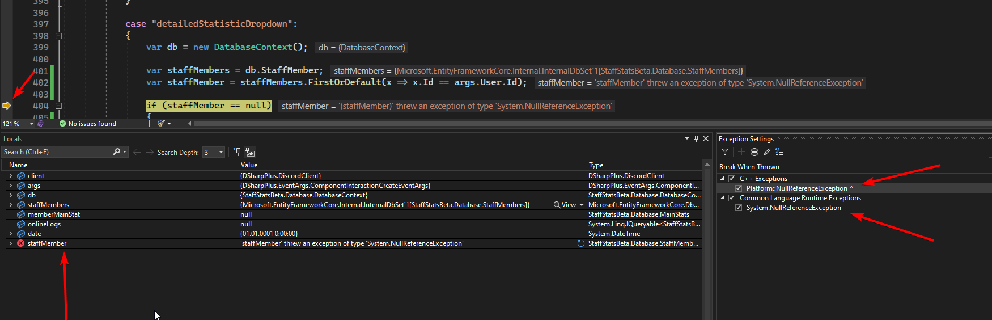Click the remove (minus circle) icon in Exception Settings
This screenshot has height=320, width=992.
[x=754, y=152]
